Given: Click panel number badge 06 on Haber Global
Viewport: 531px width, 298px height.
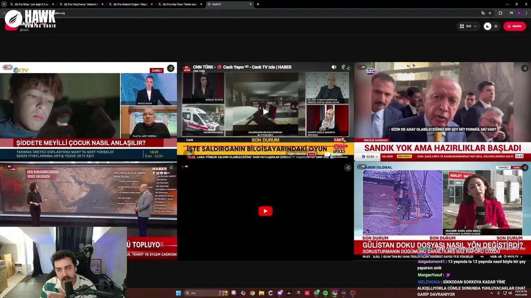Looking at the screenshot, I should 362,166.
